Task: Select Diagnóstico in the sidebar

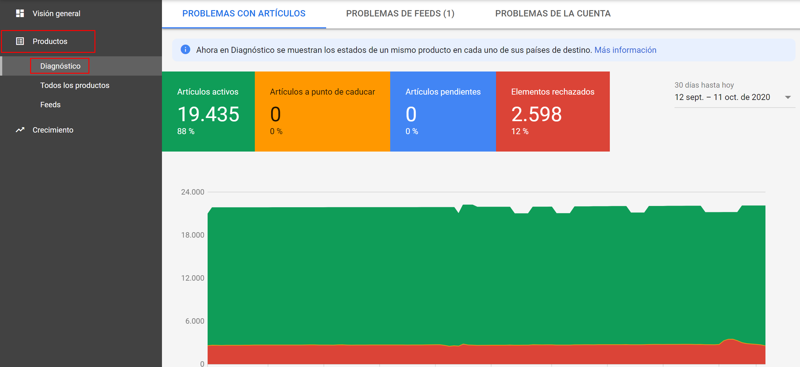Action: tap(60, 66)
